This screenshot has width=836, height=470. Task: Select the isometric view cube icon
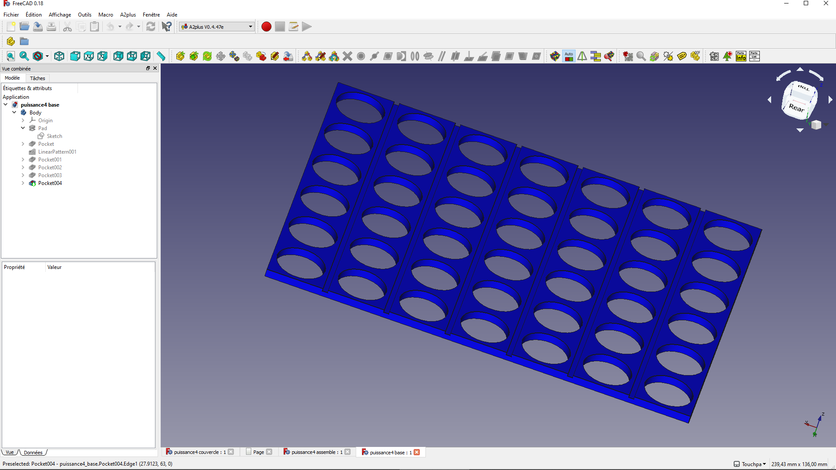pos(59,56)
